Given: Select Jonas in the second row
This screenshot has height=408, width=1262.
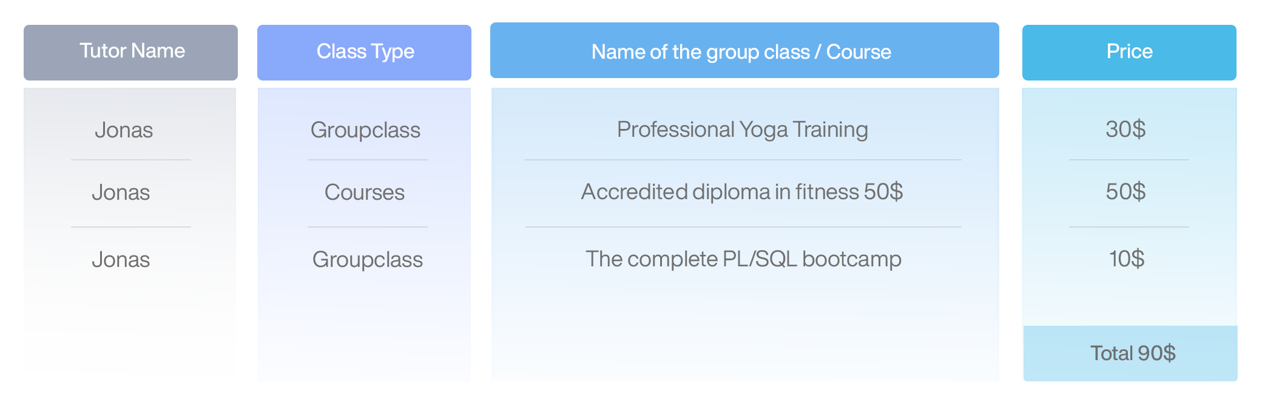Looking at the screenshot, I should (121, 192).
